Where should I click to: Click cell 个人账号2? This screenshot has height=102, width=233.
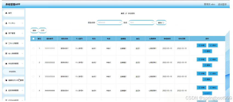79,63
